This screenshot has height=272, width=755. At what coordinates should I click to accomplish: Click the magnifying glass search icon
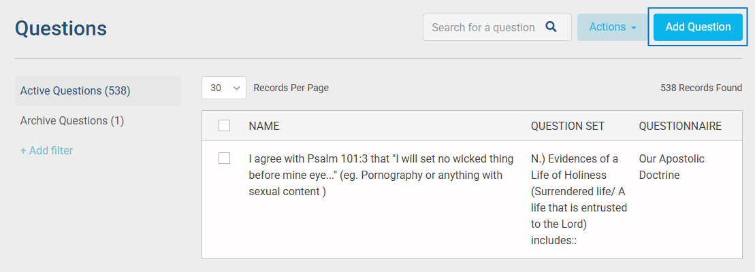pos(551,27)
